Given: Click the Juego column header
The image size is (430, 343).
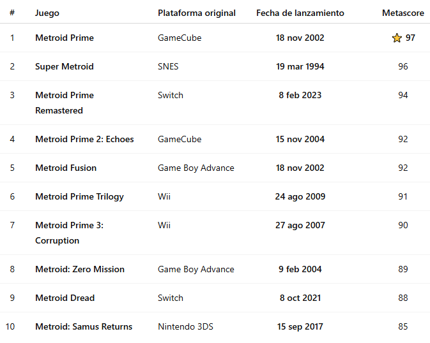Looking at the screenshot, I should pos(47,13).
